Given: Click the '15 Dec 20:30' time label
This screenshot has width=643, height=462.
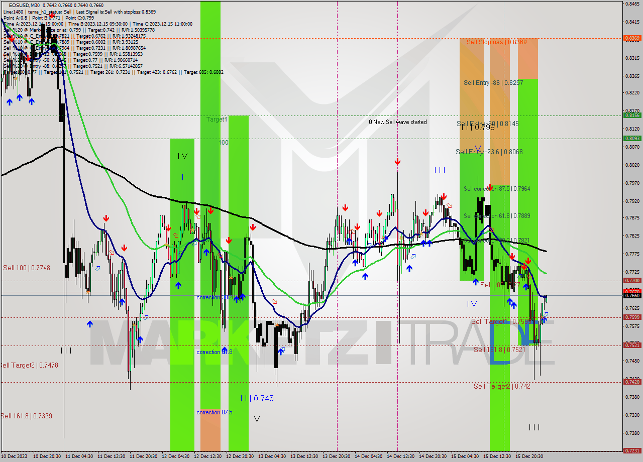Looking at the screenshot, I should click(529, 456).
